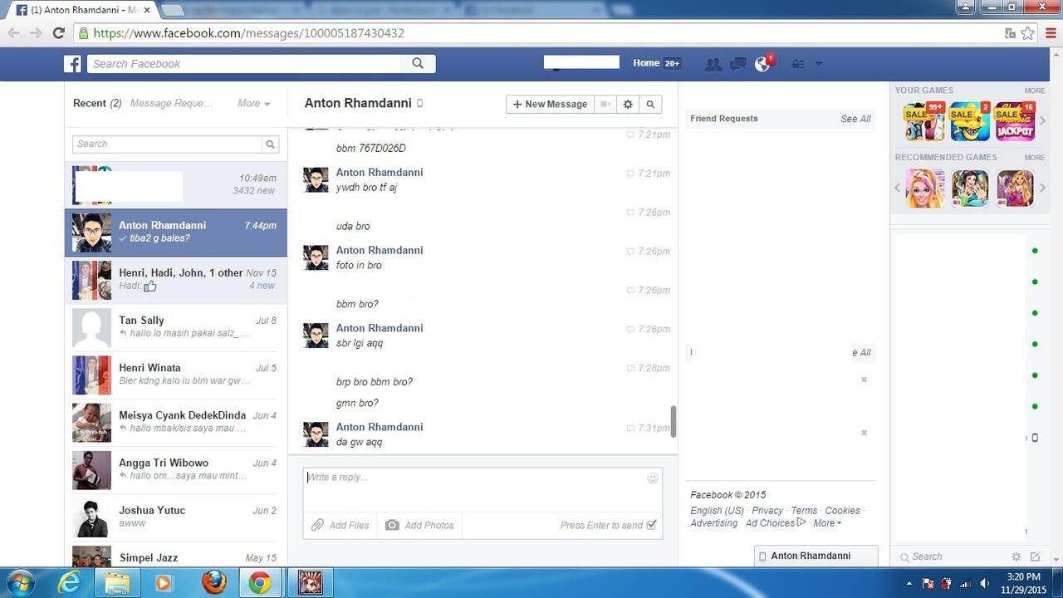The image size is (1063, 598).
Task: Click the search magnifier in Facebook search bar
Action: (418, 63)
